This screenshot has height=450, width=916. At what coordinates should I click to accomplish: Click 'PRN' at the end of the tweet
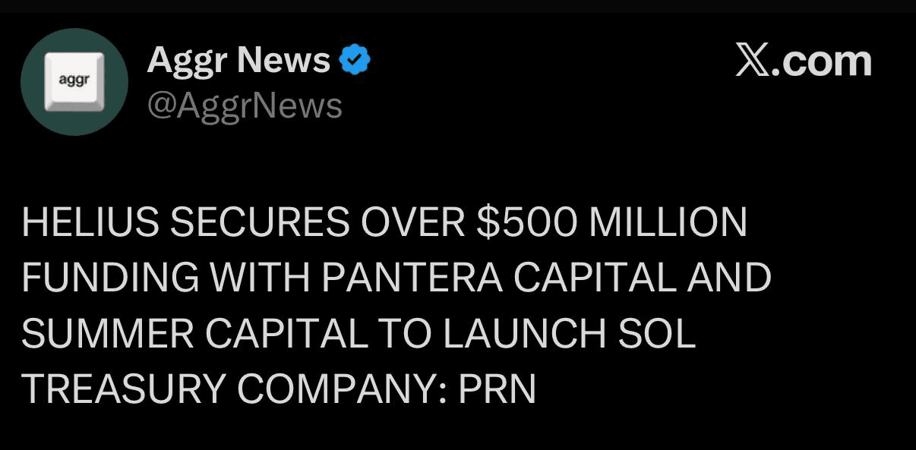click(497, 391)
